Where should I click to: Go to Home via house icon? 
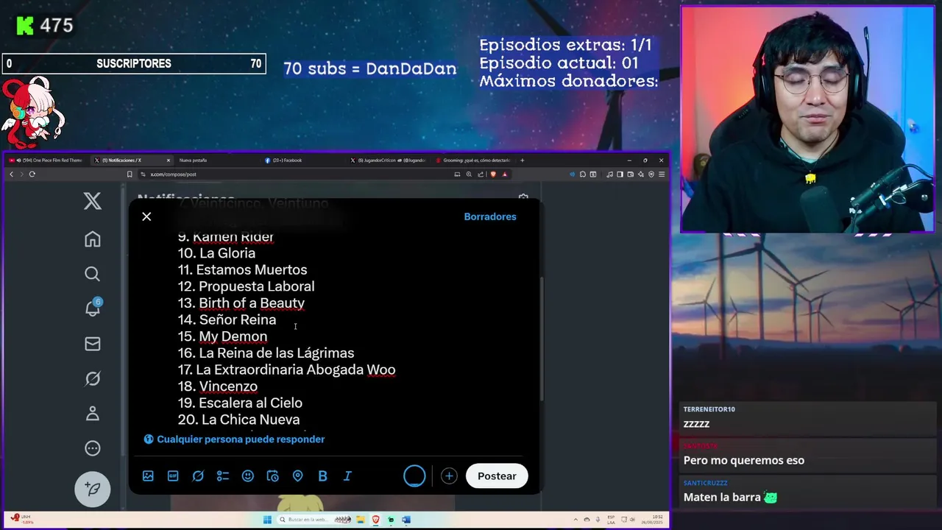tap(92, 239)
